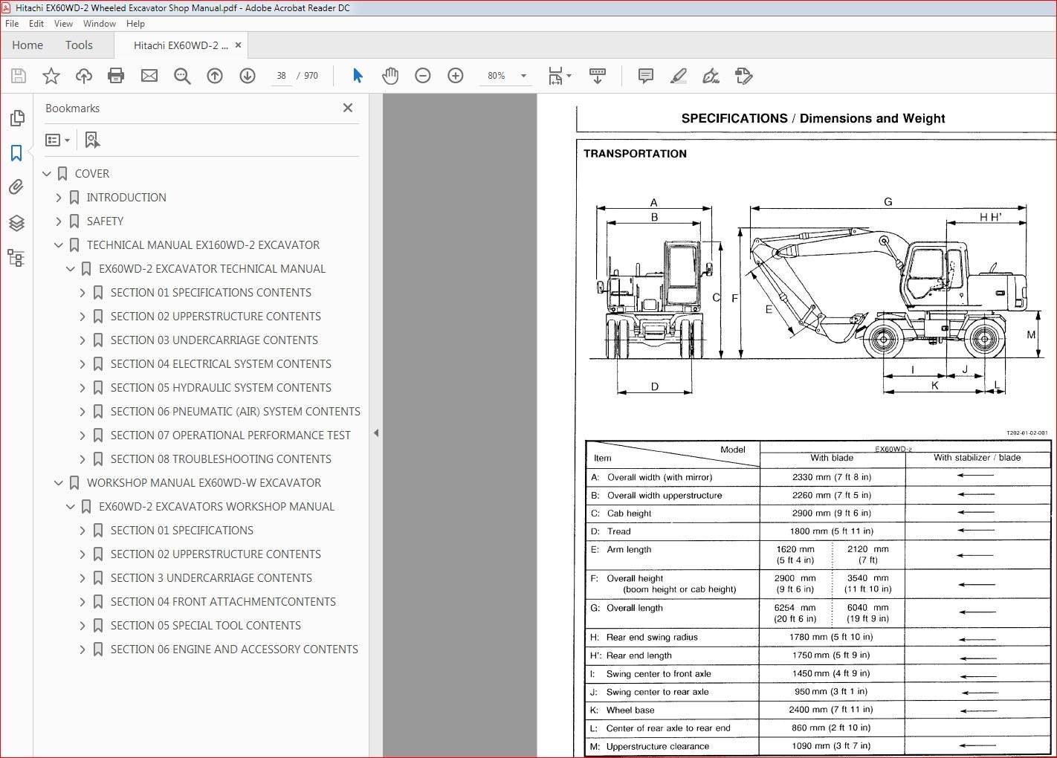The height and width of the screenshot is (758, 1057).
Task: Print the document with the printer icon
Action: [116, 76]
